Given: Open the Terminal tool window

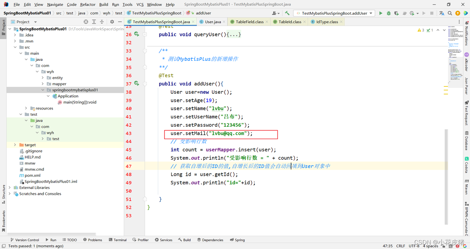Looking at the screenshot, I should [117, 240].
